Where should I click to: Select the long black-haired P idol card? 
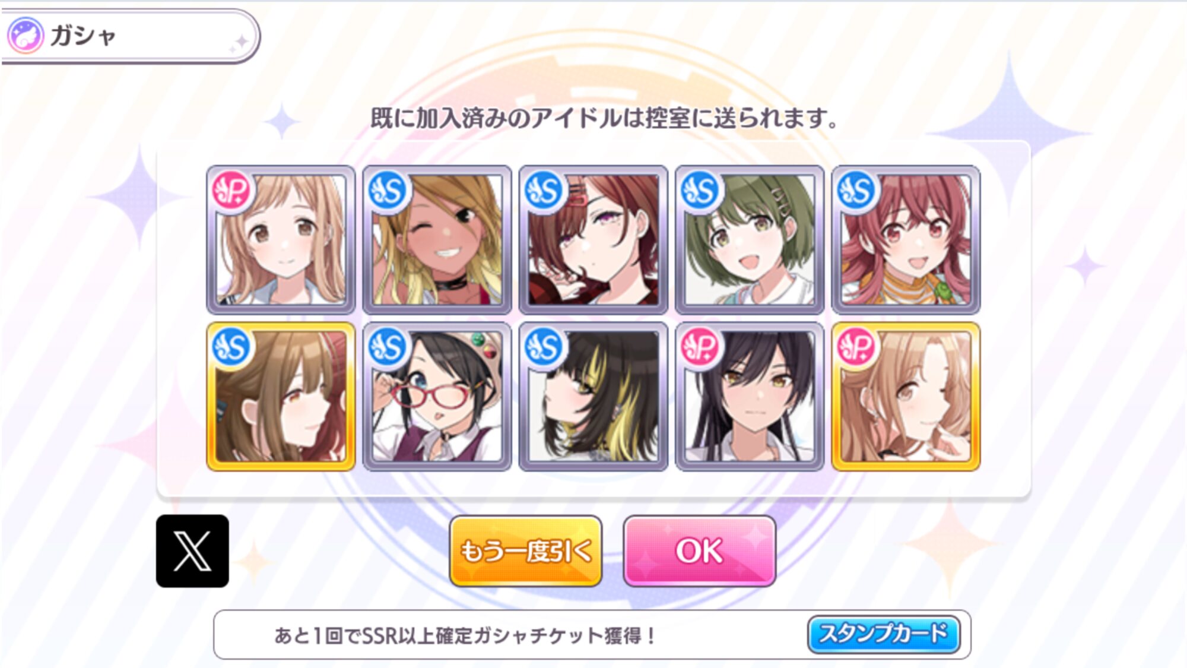[750, 397]
